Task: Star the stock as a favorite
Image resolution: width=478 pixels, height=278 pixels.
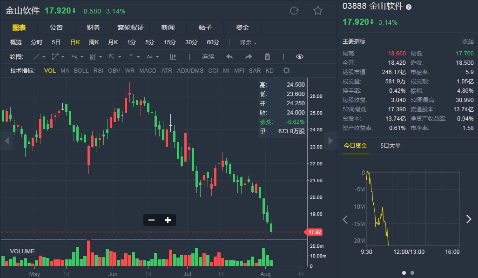Action: click(x=317, y=11)
